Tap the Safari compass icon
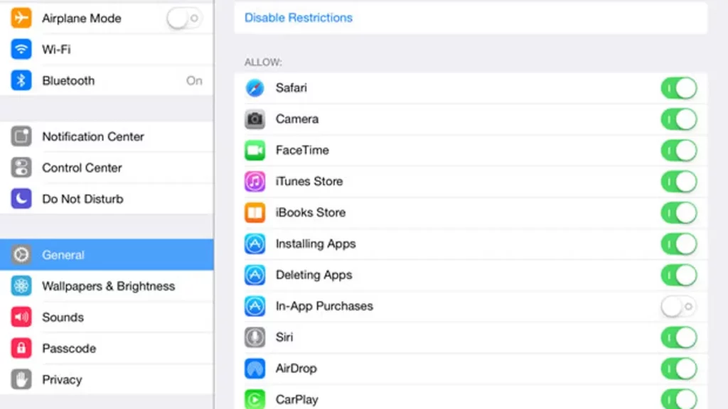Viewport: 728px width, 409px height. click(255, 87)
